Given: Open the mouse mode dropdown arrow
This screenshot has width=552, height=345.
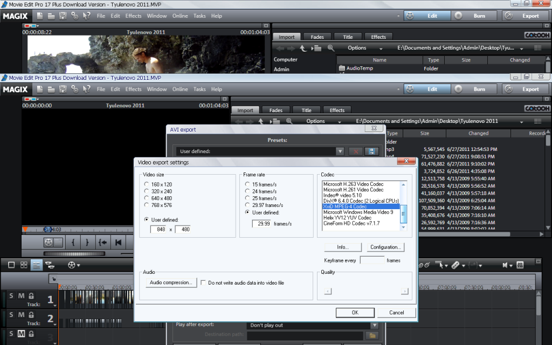Looking at the screenshot, I should coord(446,266).
